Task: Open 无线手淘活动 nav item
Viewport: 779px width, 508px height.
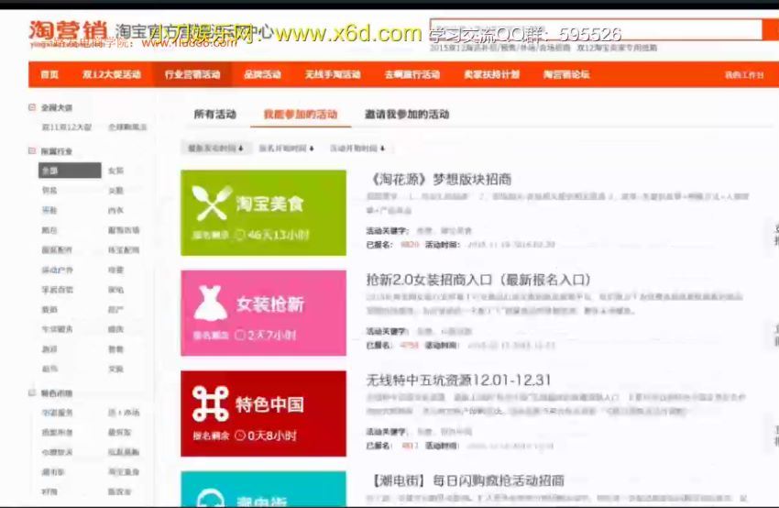Action: click(x=333, y=74)
